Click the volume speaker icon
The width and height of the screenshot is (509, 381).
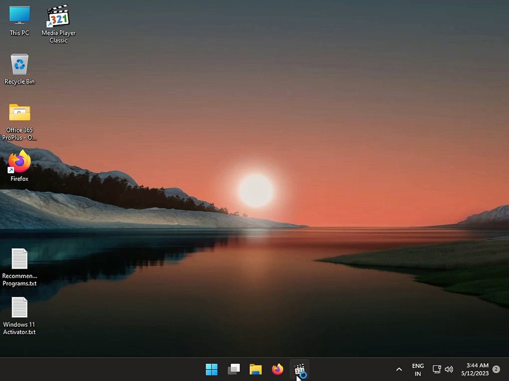tap(449, 369)
